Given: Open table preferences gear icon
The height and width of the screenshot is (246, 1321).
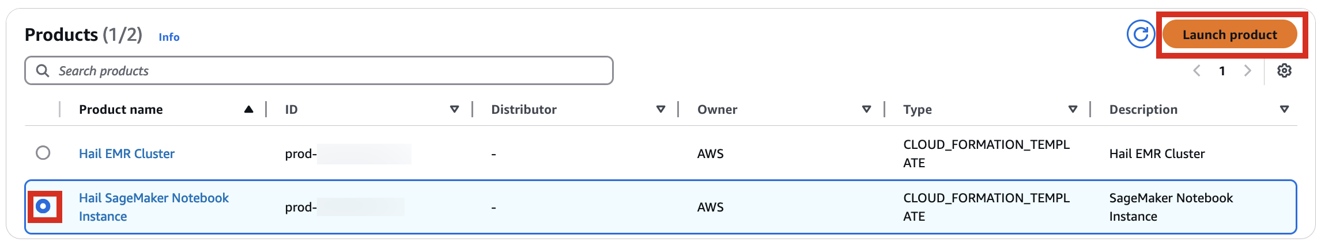Looking at the screenshot, I should tap(1284, 71).
